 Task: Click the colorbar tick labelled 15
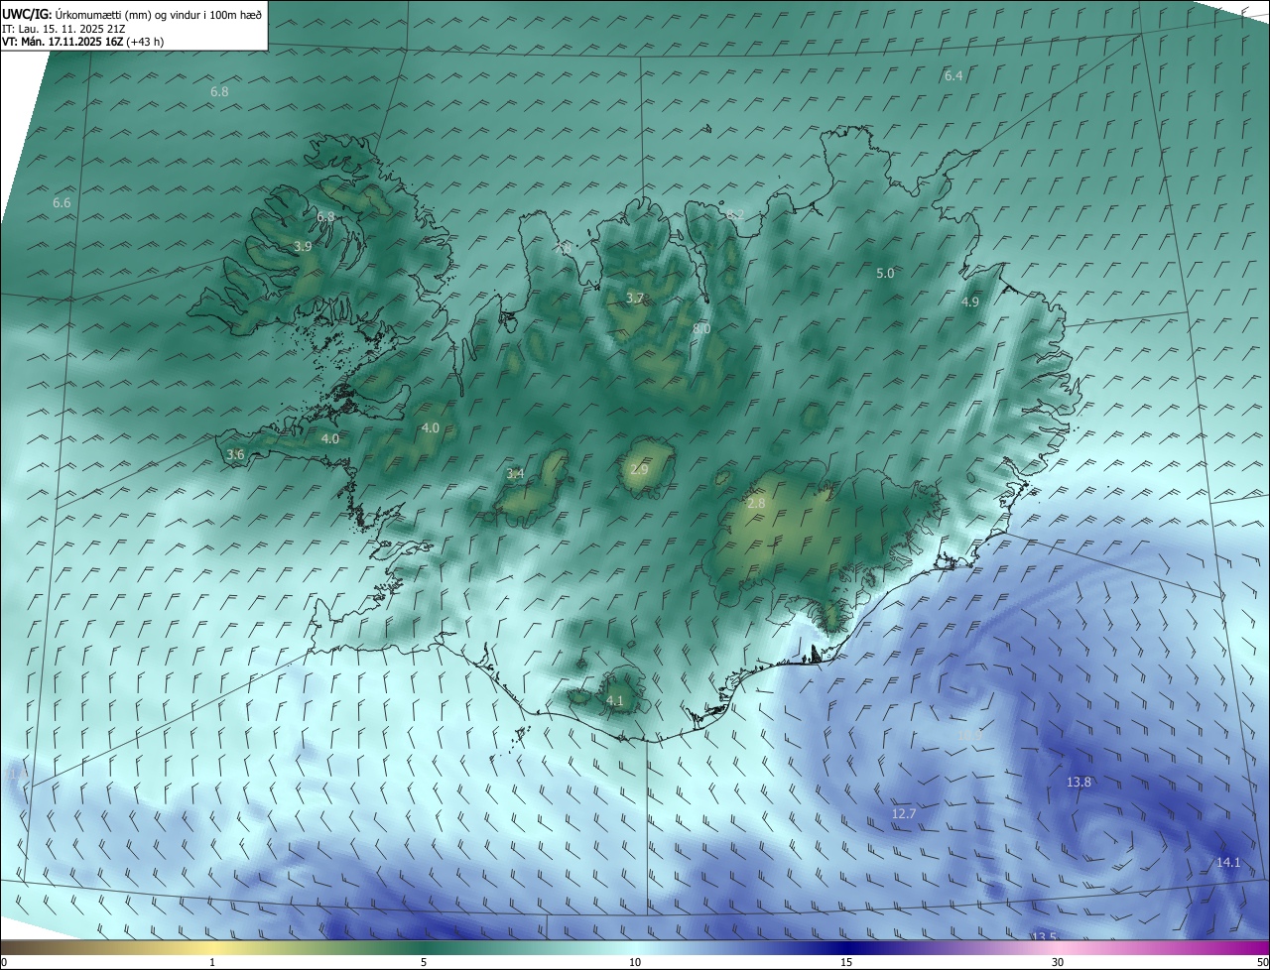[846, 962]
